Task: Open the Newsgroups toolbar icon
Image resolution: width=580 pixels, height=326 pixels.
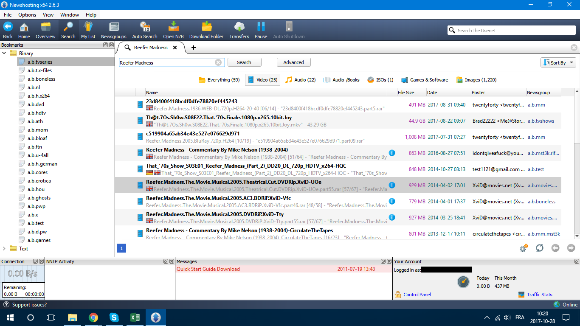Action: click(x=114, y=30)
